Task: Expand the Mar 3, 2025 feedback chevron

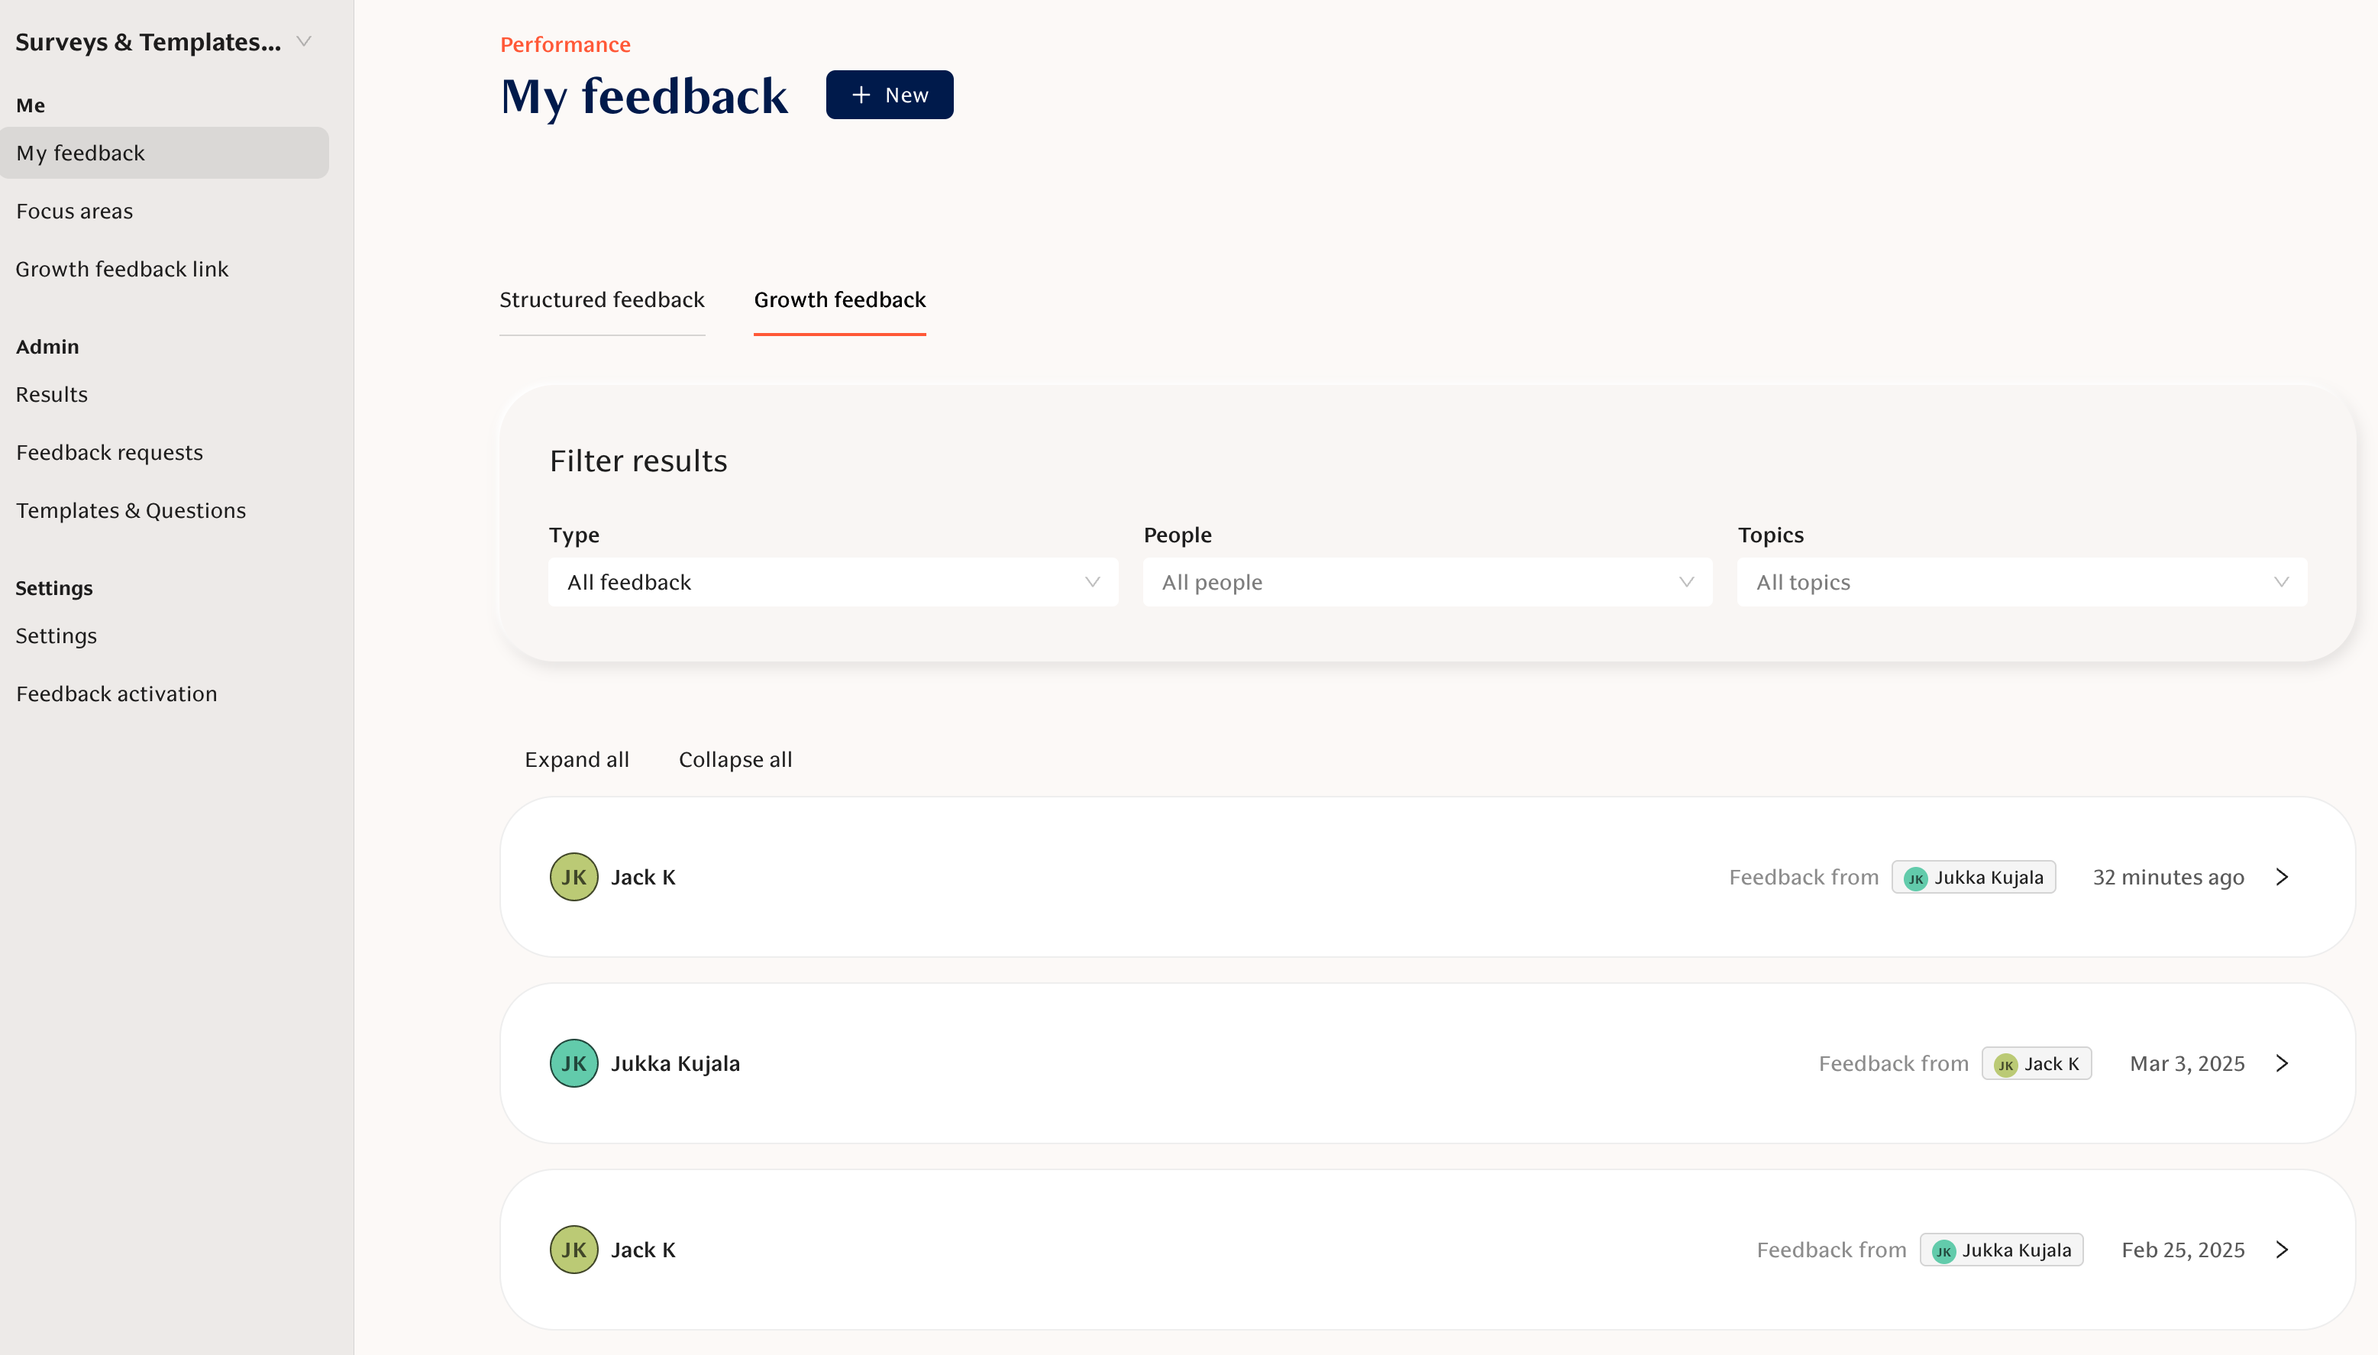Action: (2281, 1064)
